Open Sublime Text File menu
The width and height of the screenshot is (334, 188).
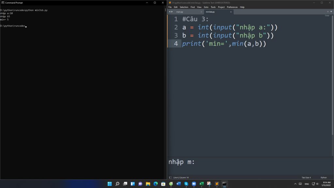pos(170,7)
